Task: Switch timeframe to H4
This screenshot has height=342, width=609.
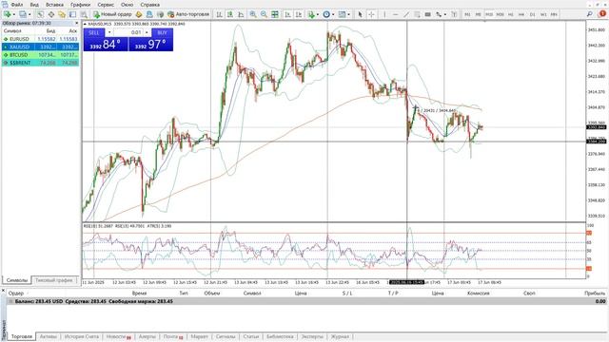Action: [521, 14]
